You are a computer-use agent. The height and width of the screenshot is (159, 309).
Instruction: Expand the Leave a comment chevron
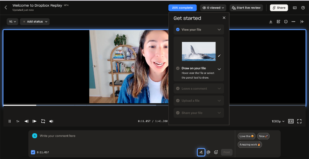click(x=219, y=89)
